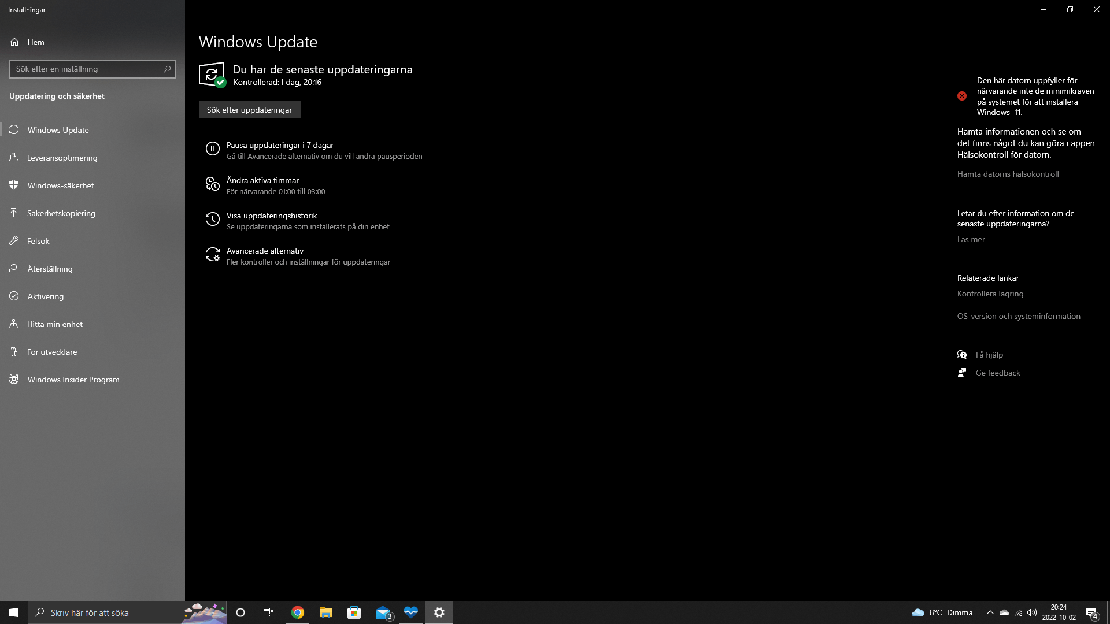Image resolution: width=1110 pixels, height=624 pixels.
Task: Open Windows Update in sidebar
Action: 92,130
